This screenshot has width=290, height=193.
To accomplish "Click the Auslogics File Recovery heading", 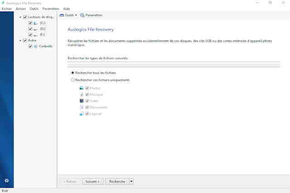I will pos(91,29).
